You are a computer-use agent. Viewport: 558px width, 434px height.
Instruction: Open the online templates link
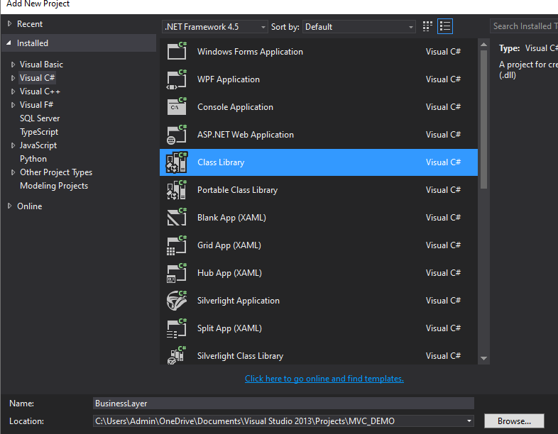click(324, 379)
